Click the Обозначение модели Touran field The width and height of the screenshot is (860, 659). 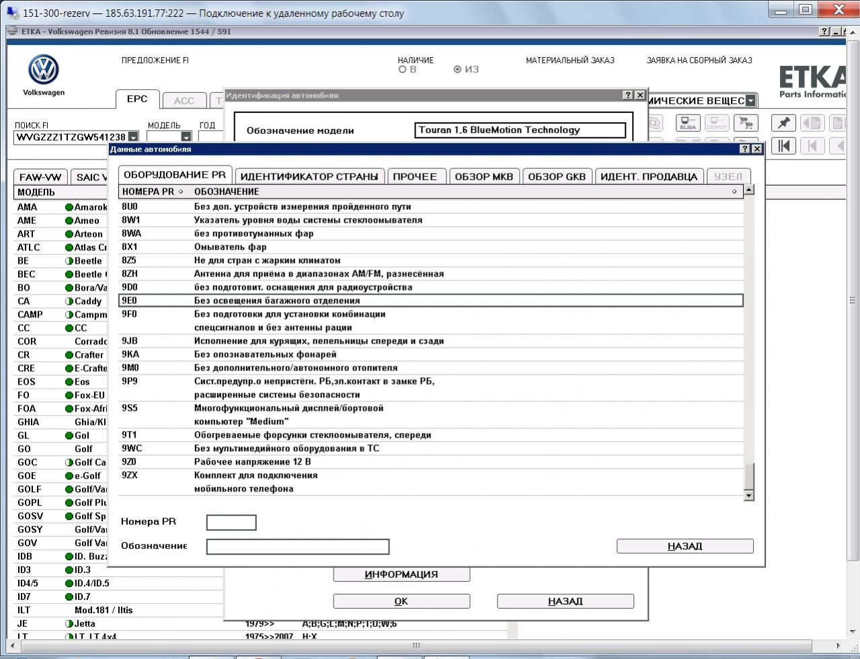pos(520,130)
